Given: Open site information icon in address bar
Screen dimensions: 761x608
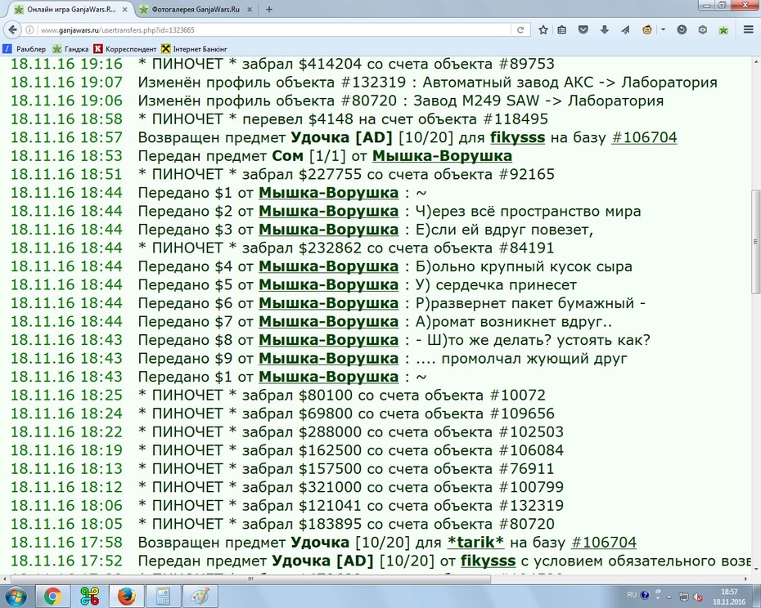Looking at the screenshot, I should [x=29, y=30].
